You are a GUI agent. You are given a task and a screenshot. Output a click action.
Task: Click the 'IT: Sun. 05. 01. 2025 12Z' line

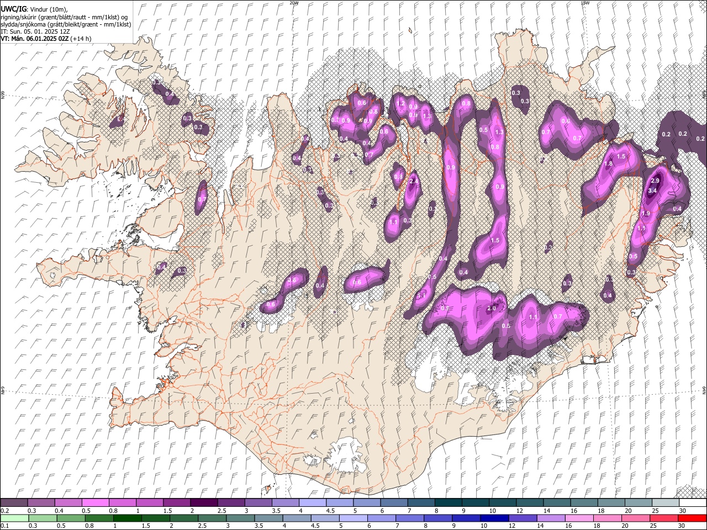pos(35,31)
